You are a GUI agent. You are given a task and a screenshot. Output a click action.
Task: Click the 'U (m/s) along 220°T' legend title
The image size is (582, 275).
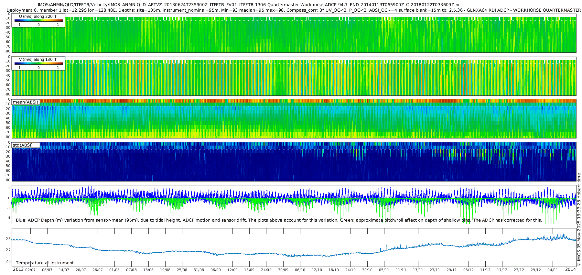click(38, 16)
